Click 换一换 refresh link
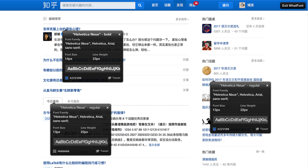Image resolution: width=308 pixels, height=168 pixels. pyautogui.click(x=260, y=152)
